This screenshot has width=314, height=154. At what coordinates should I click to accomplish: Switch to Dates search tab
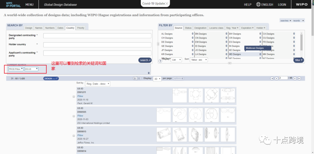pos(60,28)
